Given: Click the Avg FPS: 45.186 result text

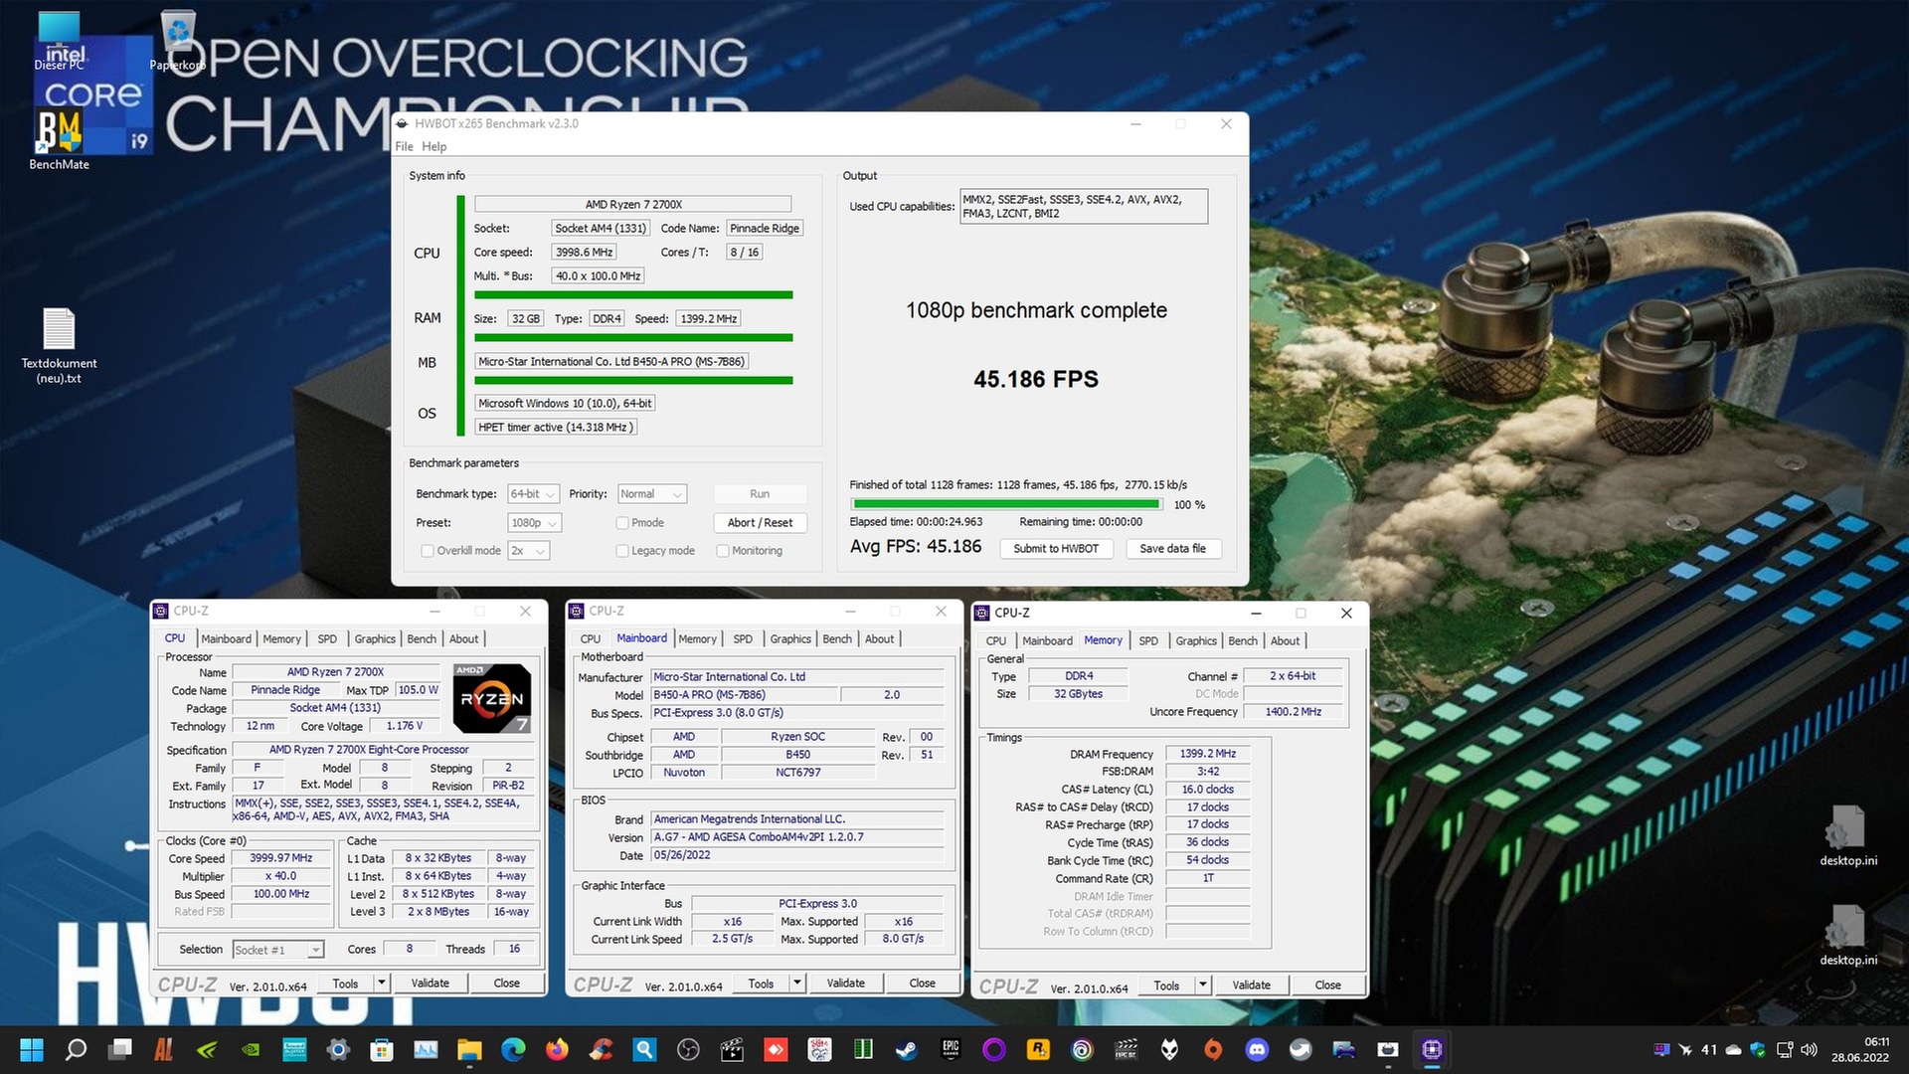Looking at the screenshot, I should (916, 547).
